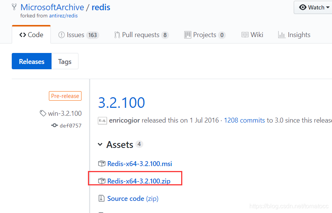Screen dimensions: 332x213
Task: Open the win-3.2.100 tag link
Action: click(65, 113)
